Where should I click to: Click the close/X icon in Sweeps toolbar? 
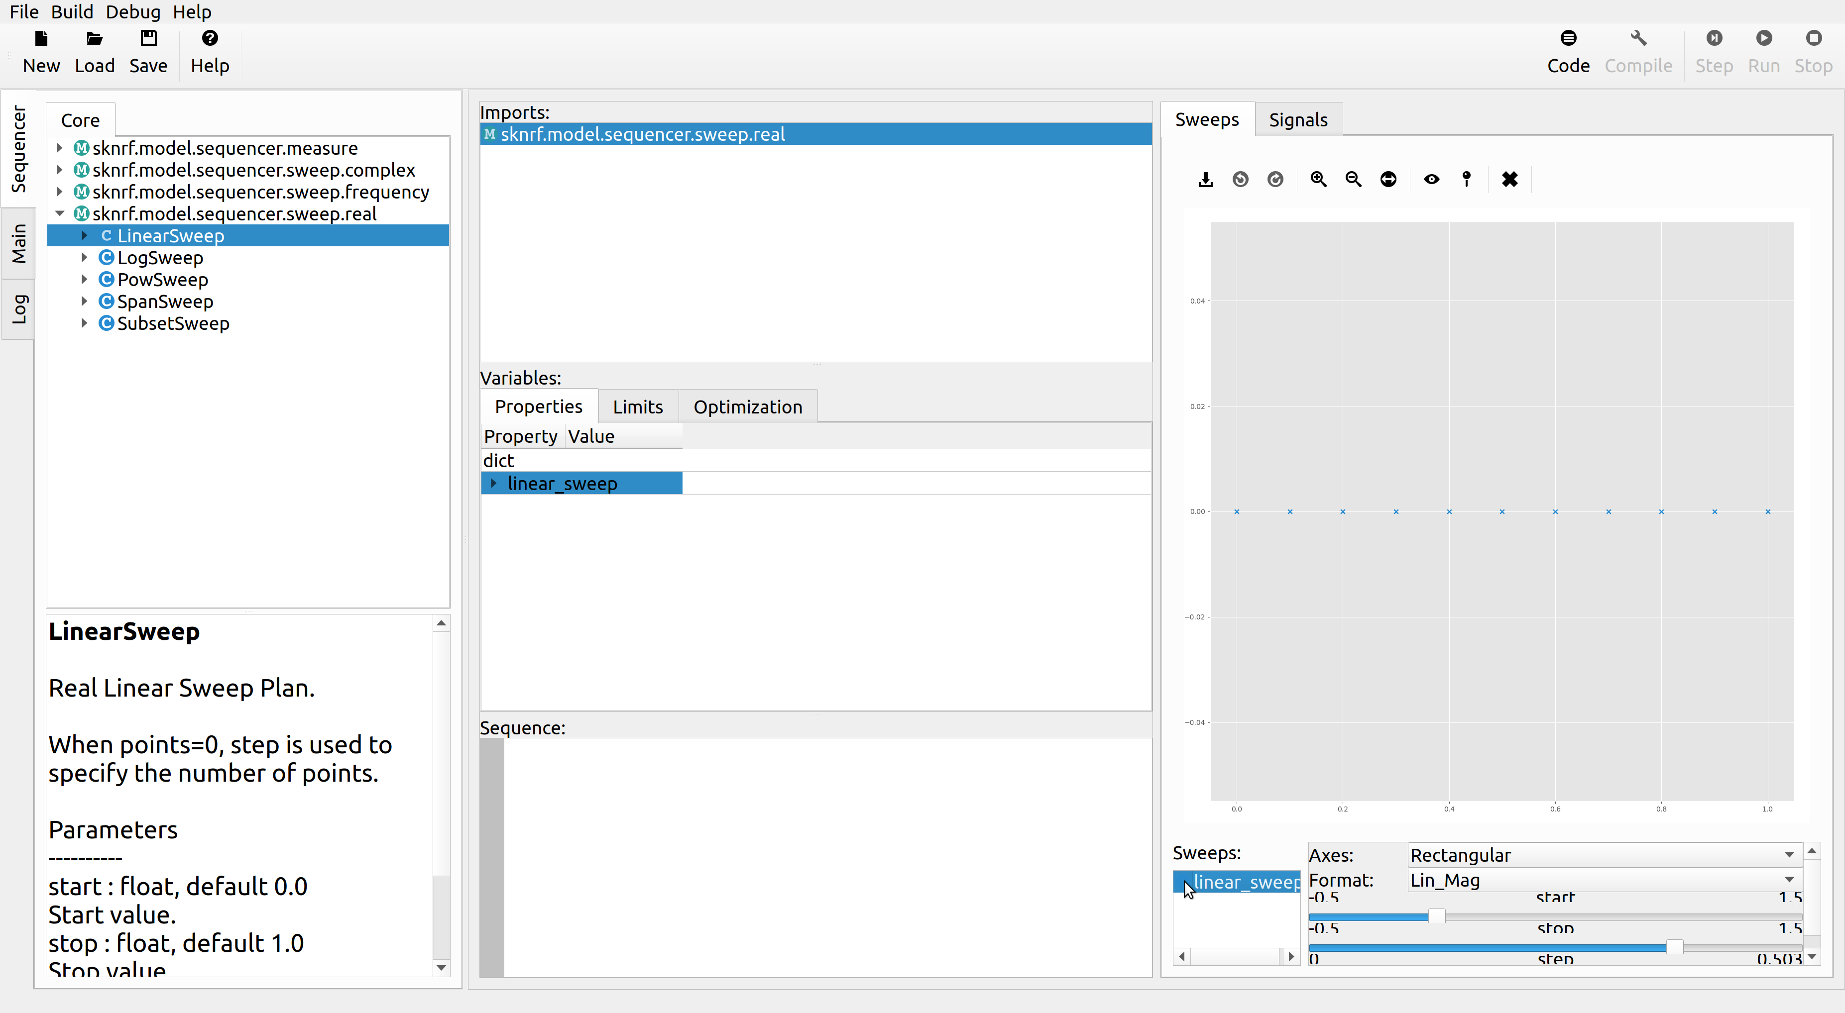point(1509,179)
